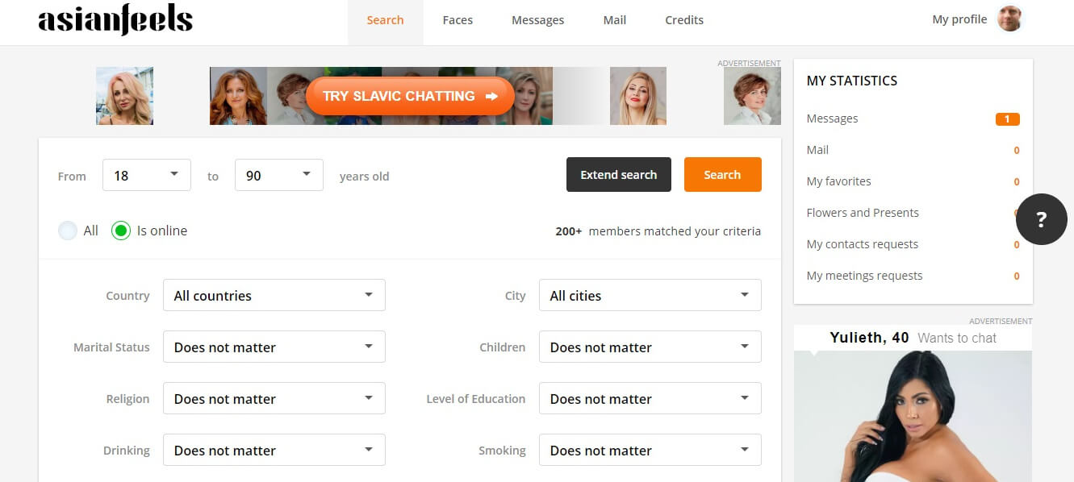Click the 'Children' field label
The width and height of the screenshot is (1074, 482).
tap(502, 347)
